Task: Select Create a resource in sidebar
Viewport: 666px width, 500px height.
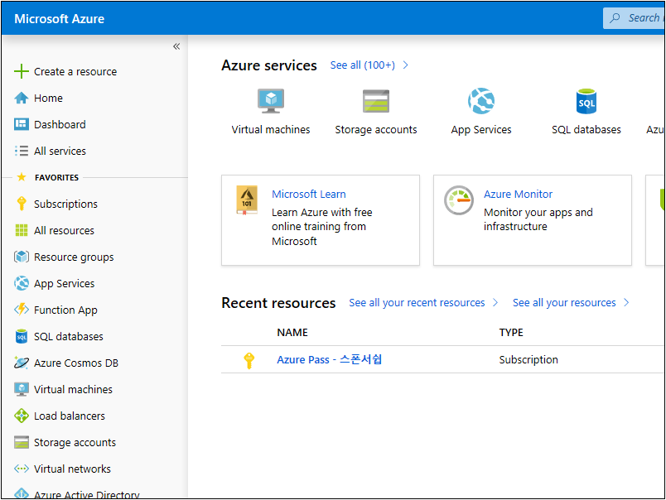Action: click(x=75, y=71)
